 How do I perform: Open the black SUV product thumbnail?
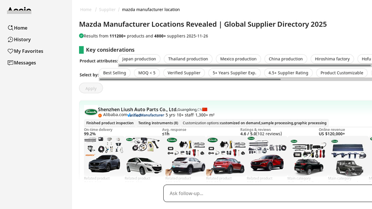pos(308,156)
